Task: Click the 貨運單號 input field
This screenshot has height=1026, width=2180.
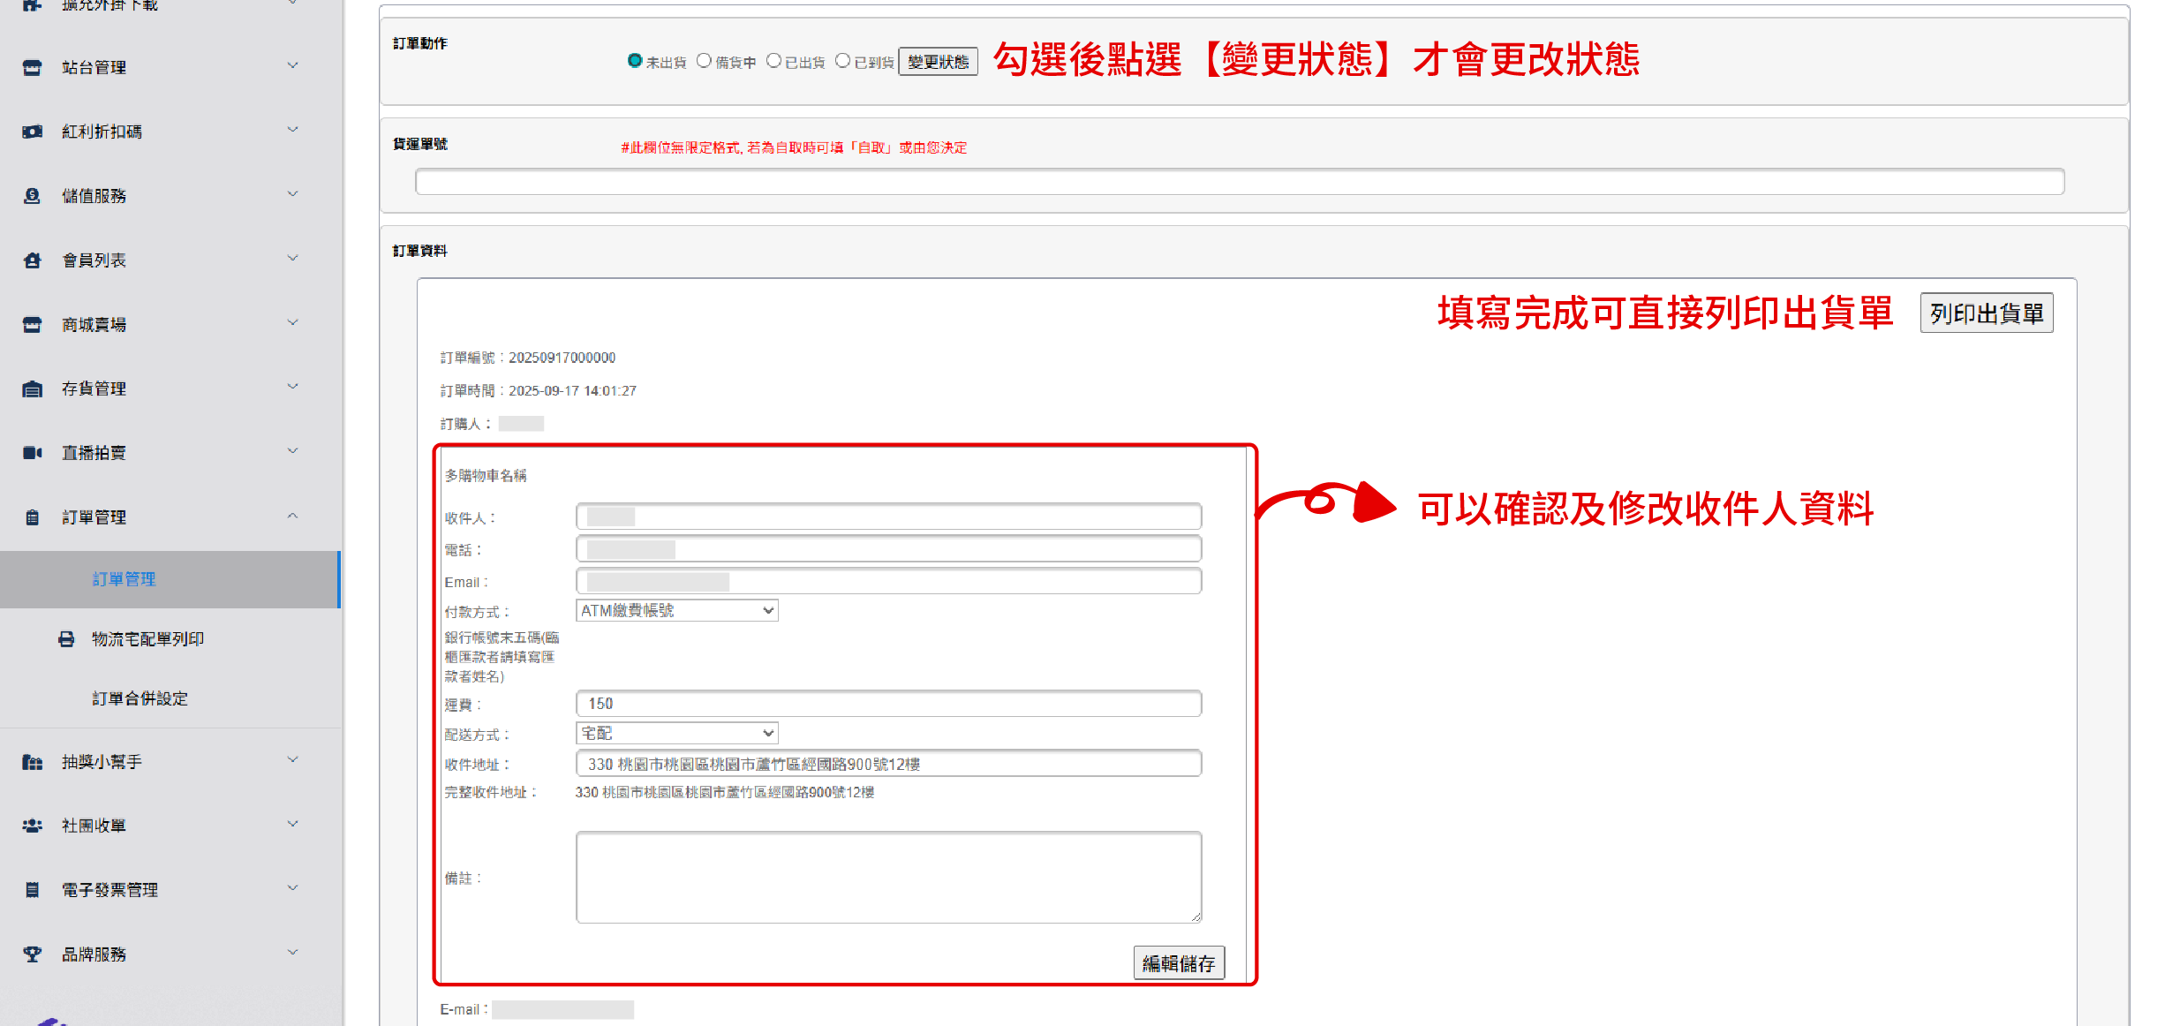Action: coord(1239,182)
